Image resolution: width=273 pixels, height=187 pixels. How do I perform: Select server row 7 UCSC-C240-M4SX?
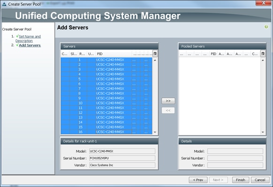(x=106, y=89)
